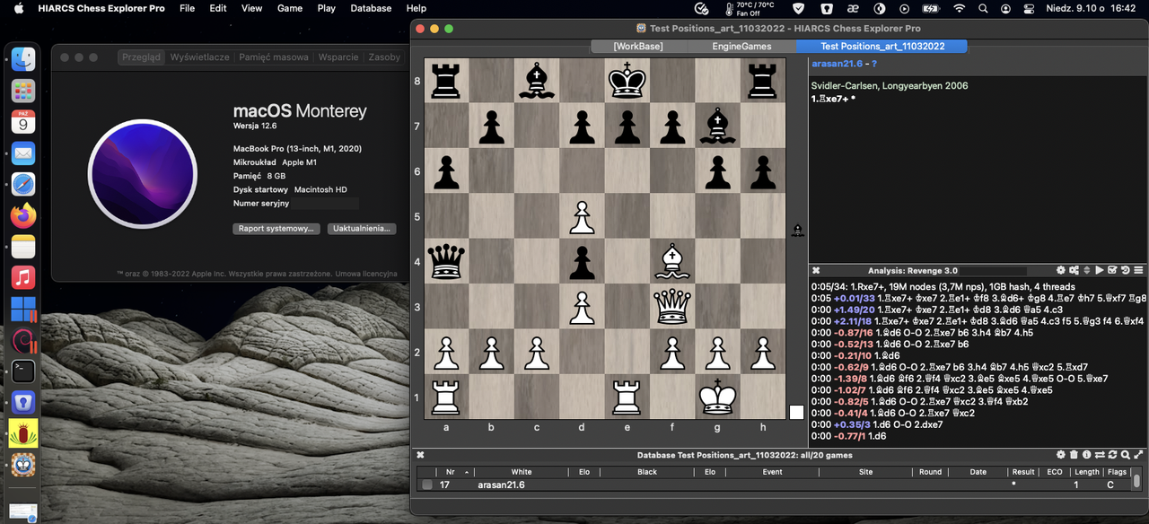1149x524 pixels.
Task: Select Przegląd tab in About This Mac
Action: point(141,57)
